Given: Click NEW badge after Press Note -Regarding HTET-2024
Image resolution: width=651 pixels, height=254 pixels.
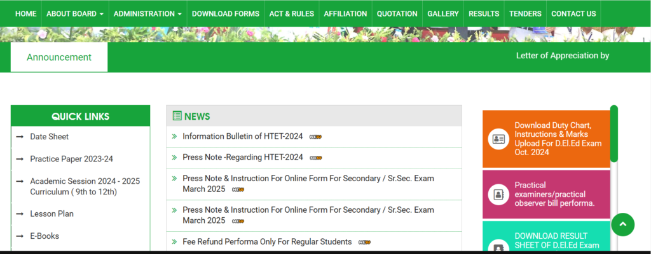Looking at the screenshot, I should coord(315,158).
